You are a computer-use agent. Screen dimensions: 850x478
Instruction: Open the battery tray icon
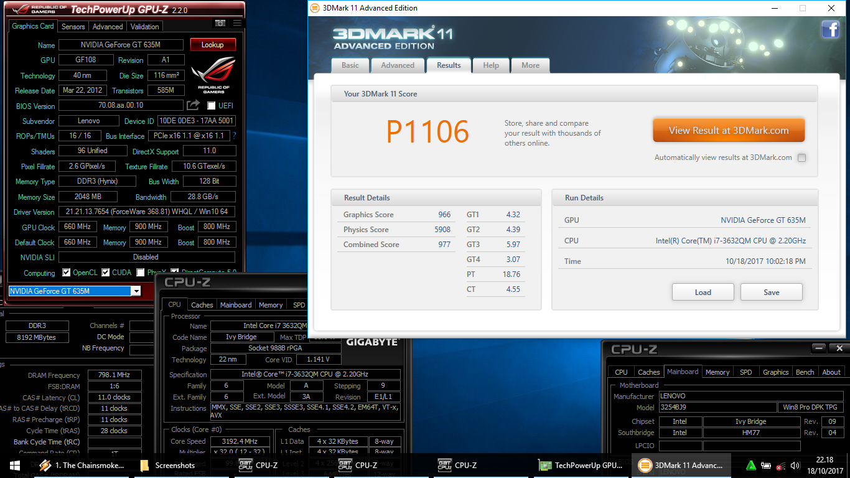(x=766, y=465)
